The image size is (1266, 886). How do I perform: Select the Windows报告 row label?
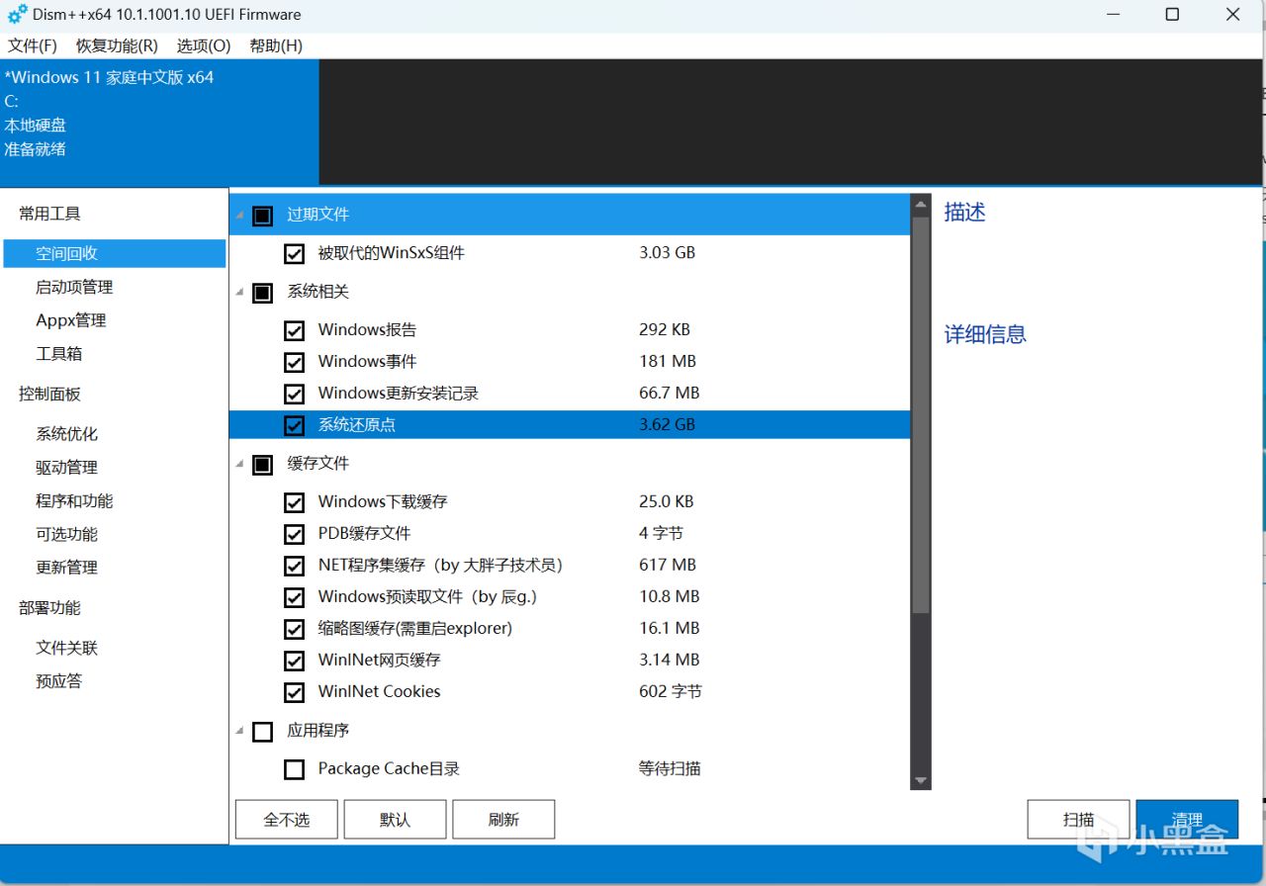coord(367,329)
